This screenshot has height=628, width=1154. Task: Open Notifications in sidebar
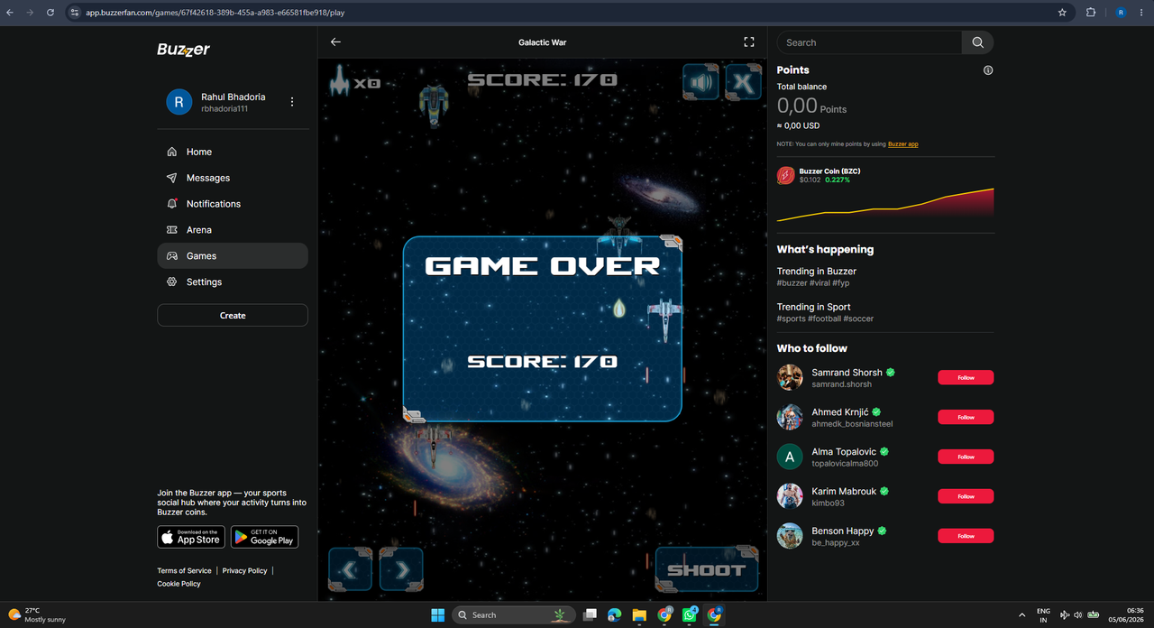click(233, 204)
